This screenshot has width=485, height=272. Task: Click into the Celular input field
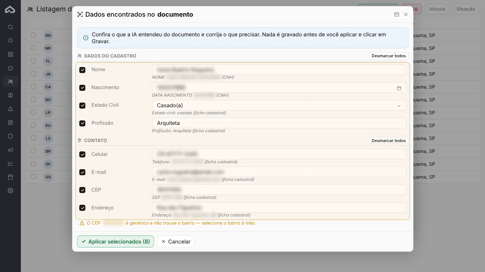(x=279, y=154)
